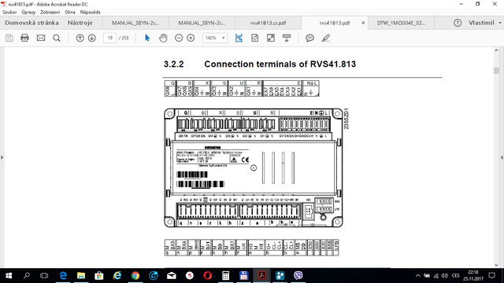Viewport: 504px width, 283px height.
Task: Open Viber from taskbar
Action: click(x=298, y=276)
